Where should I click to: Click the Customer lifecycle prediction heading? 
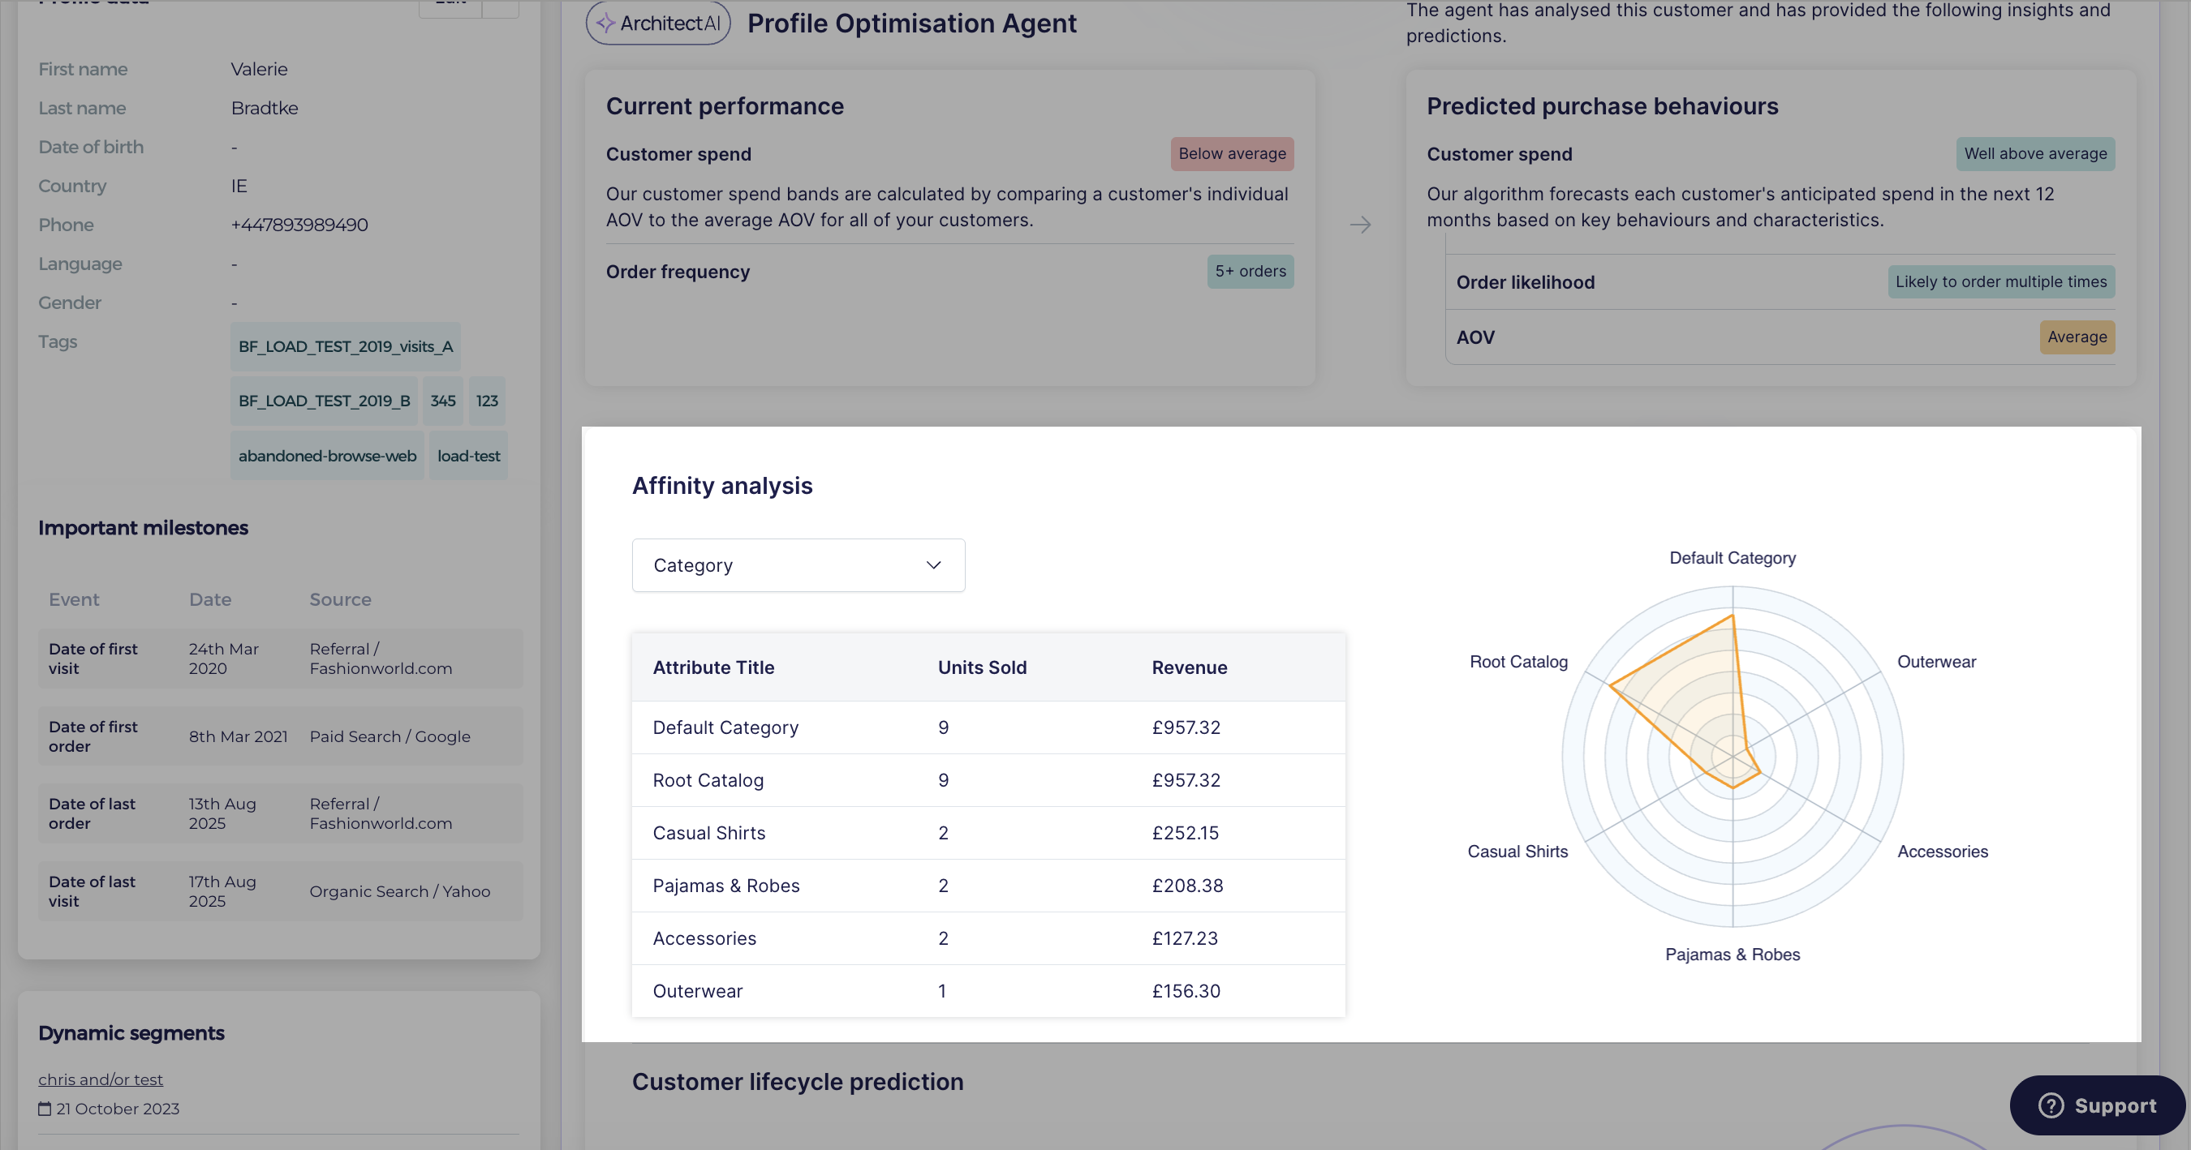(797, 1081)
